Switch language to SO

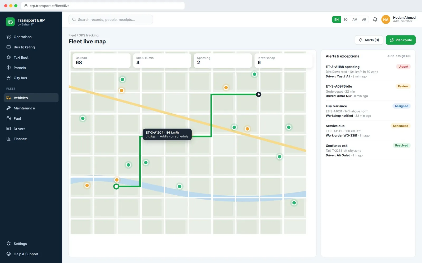(x=346, y=19)
